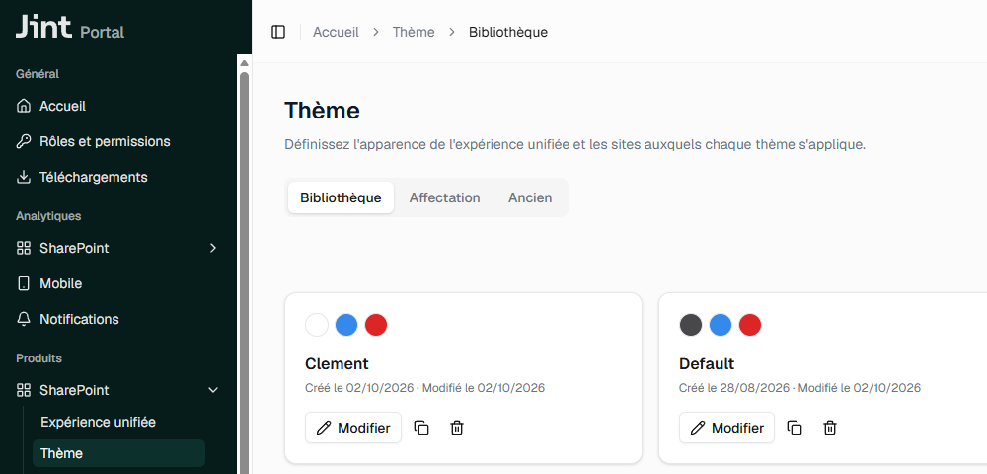Click white color swatch on Clement card
Image resolution: width=987 pixels, height=474 pixels.
point(317,325)
